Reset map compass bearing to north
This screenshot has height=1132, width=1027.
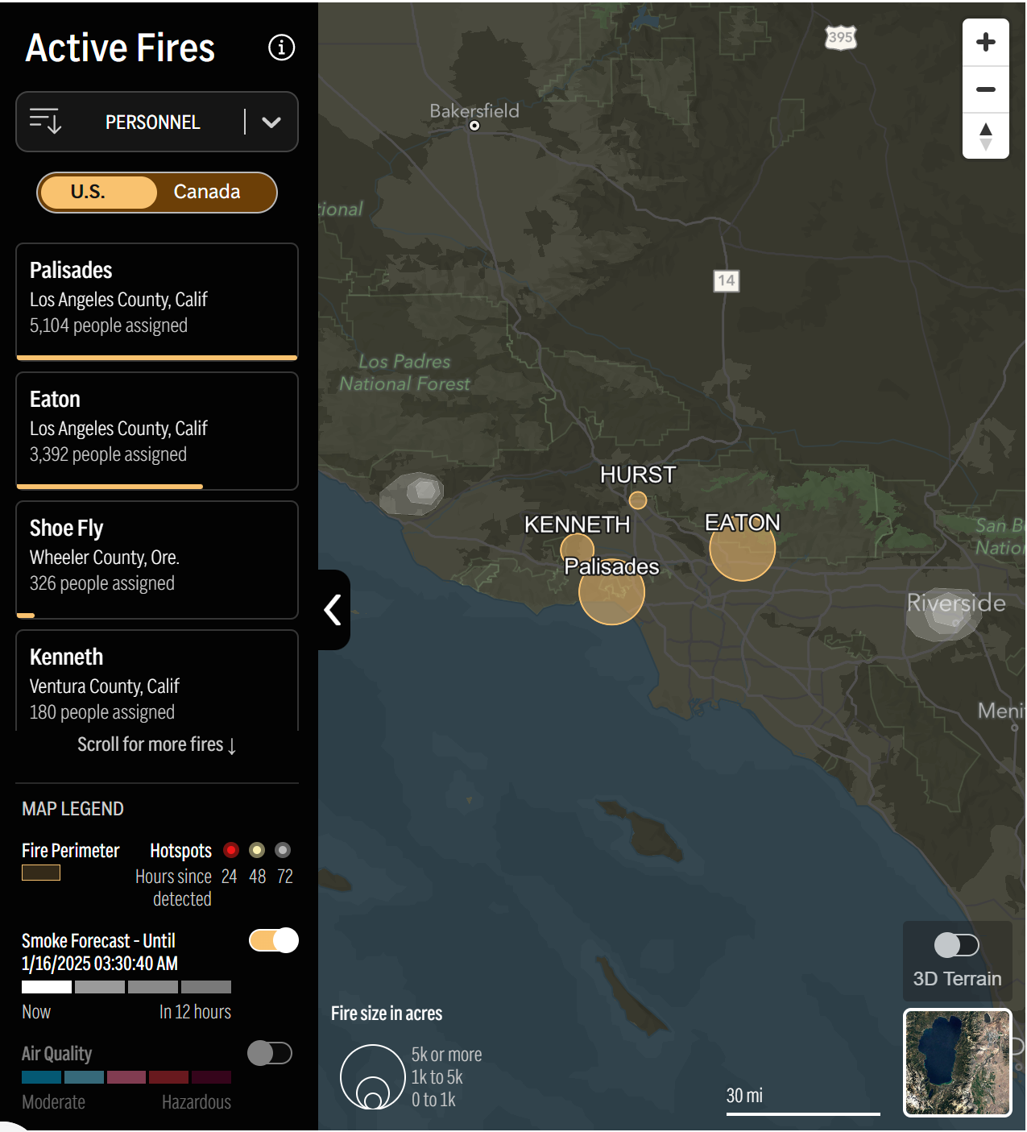[985, 136]
